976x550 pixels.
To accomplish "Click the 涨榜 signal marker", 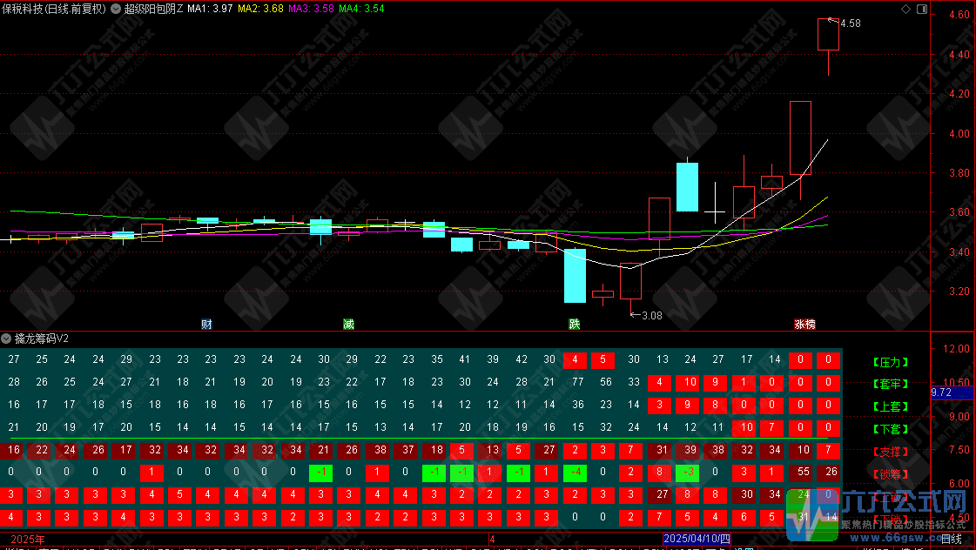I will click(804, 324).
